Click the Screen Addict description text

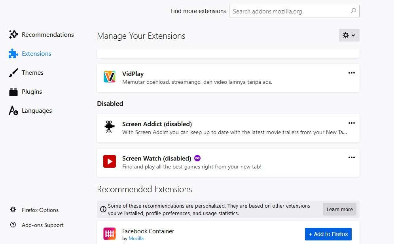click(235, 132)
